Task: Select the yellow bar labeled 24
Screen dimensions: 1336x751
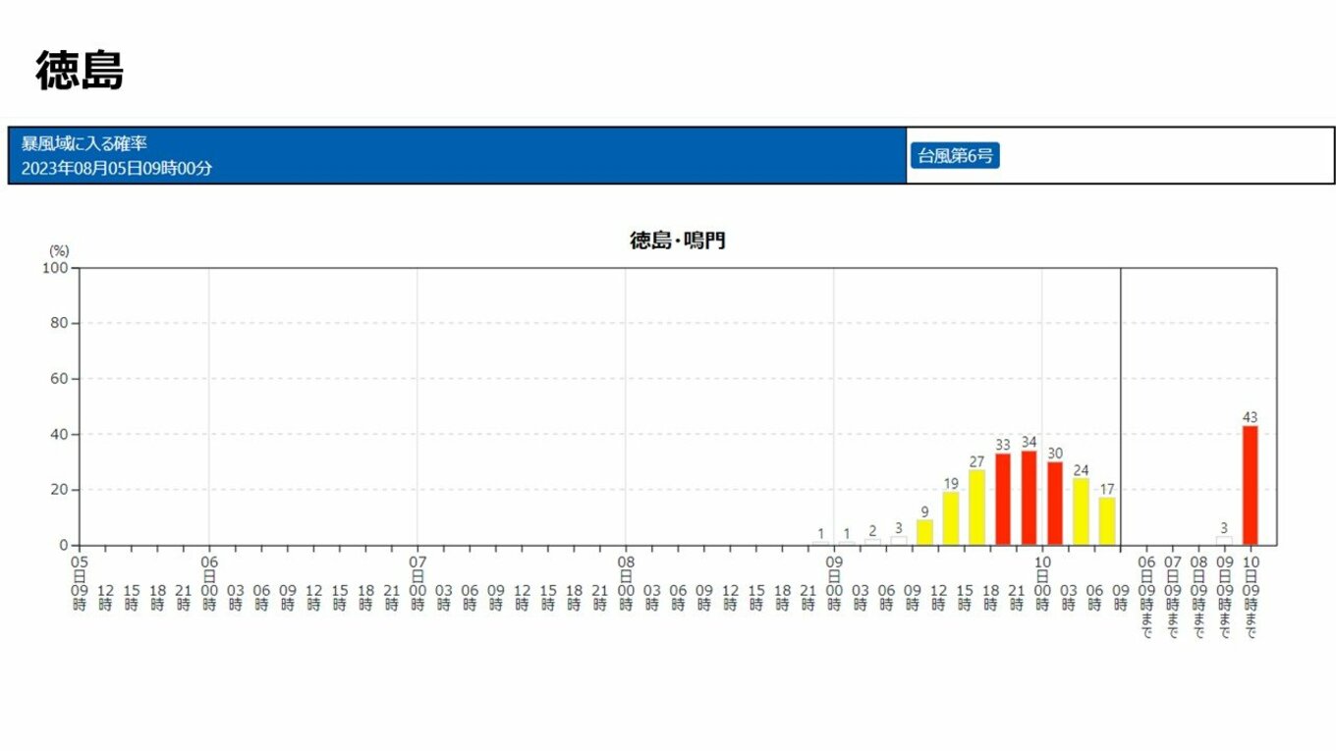Action: pos(1081,511)
